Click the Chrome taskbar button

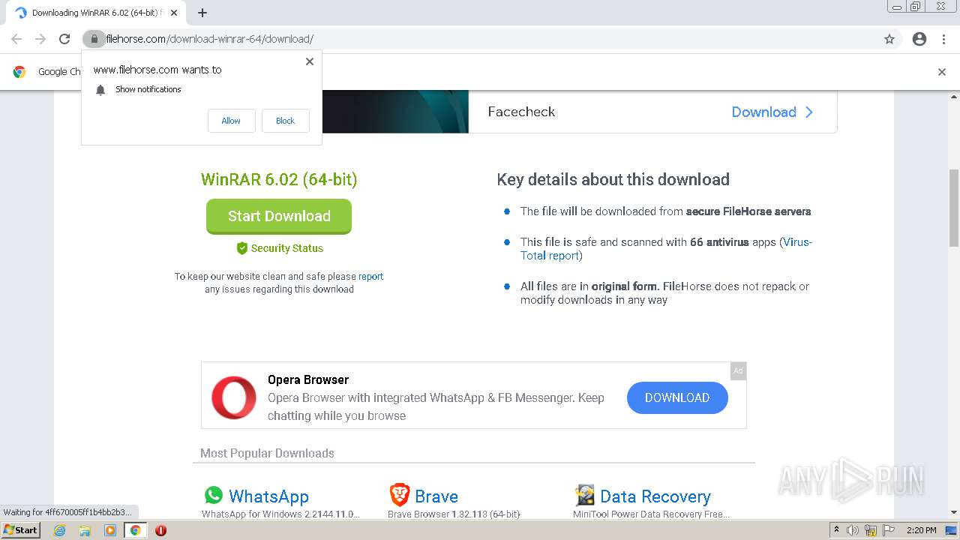pos(136,530)
